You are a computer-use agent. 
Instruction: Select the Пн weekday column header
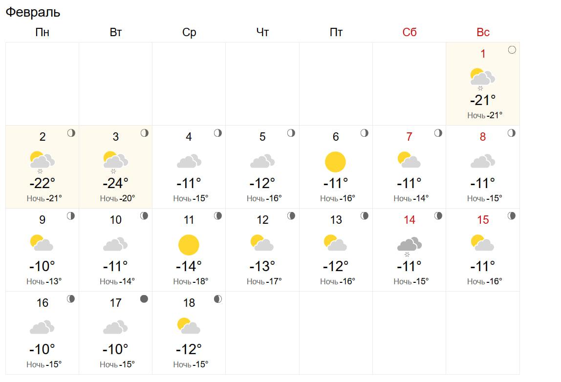43,32
